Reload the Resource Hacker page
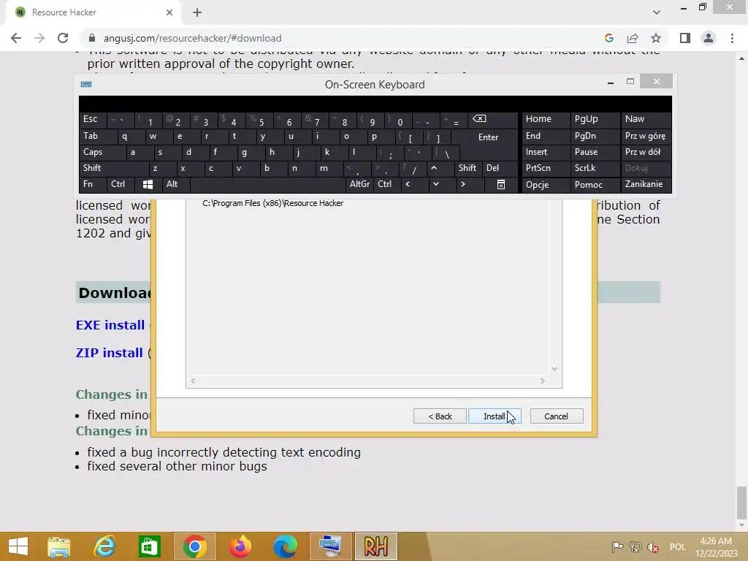Image resolution: width=748 pixels, height=561 pixels. click(x=63, y=38)
